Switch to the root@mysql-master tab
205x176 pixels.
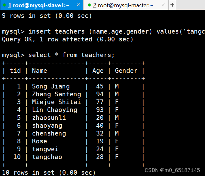[126, 5]
